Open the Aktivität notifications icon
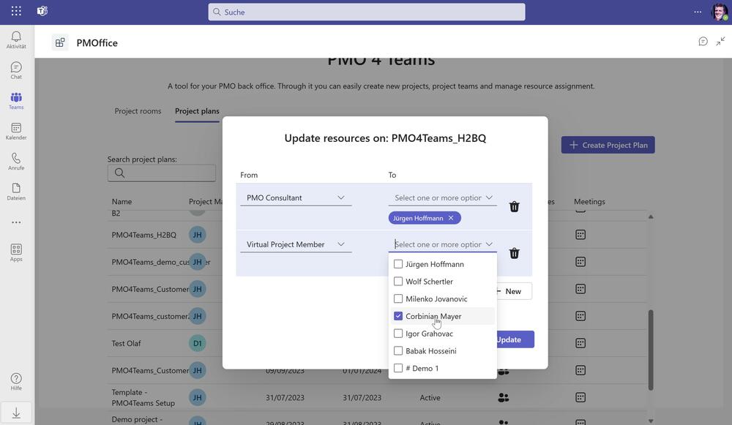 click(x=16, y=40)
